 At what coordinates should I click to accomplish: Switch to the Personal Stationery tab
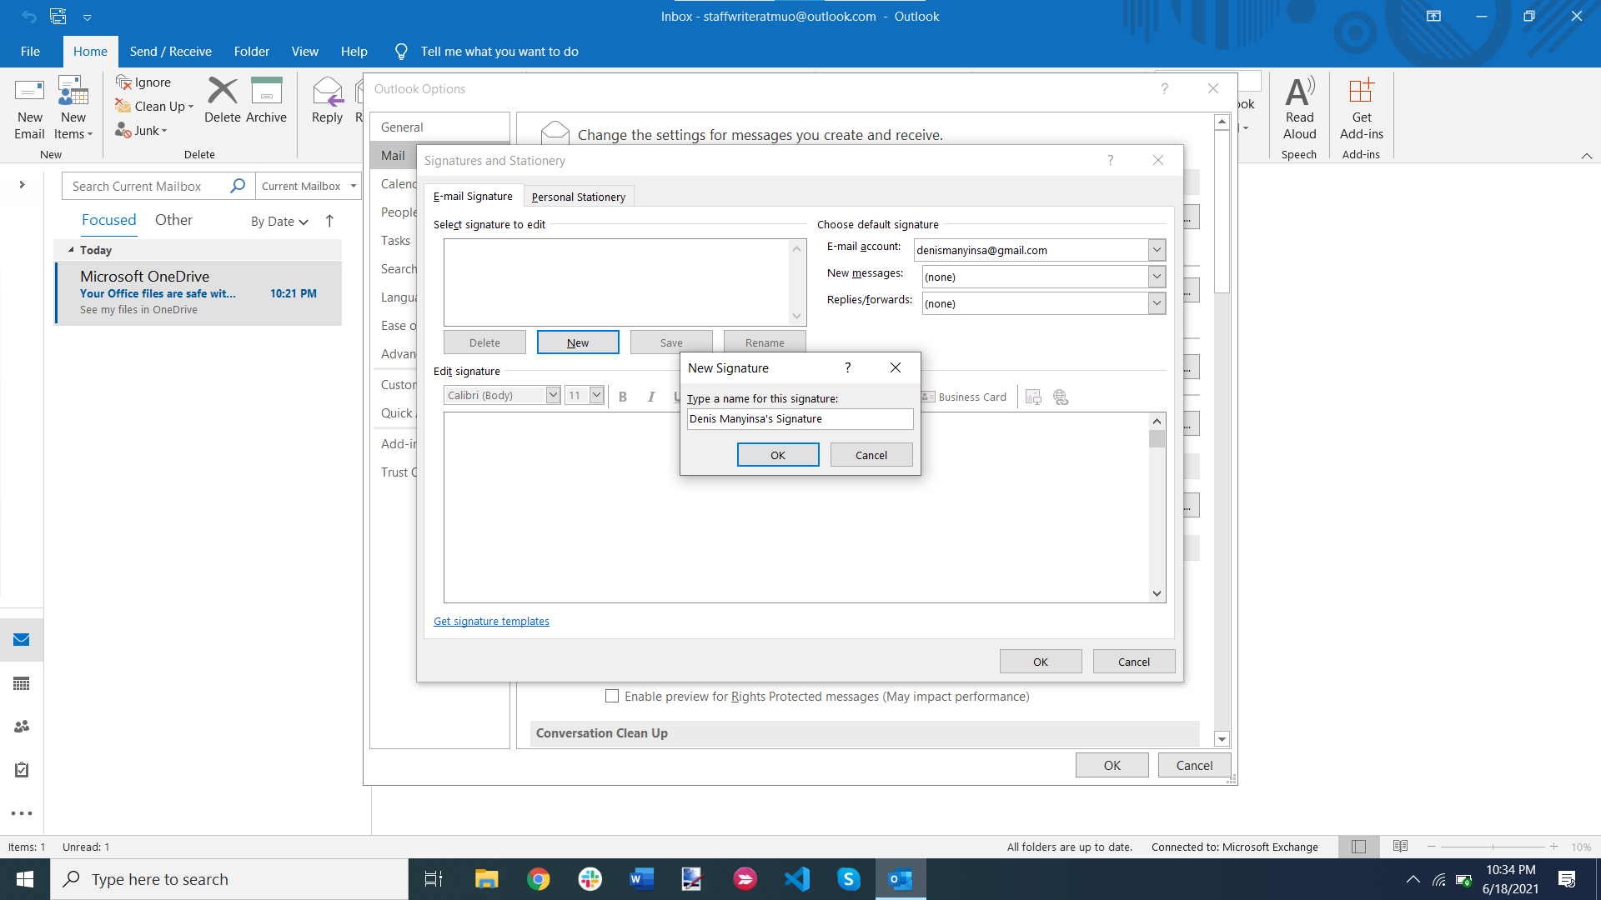578,197
